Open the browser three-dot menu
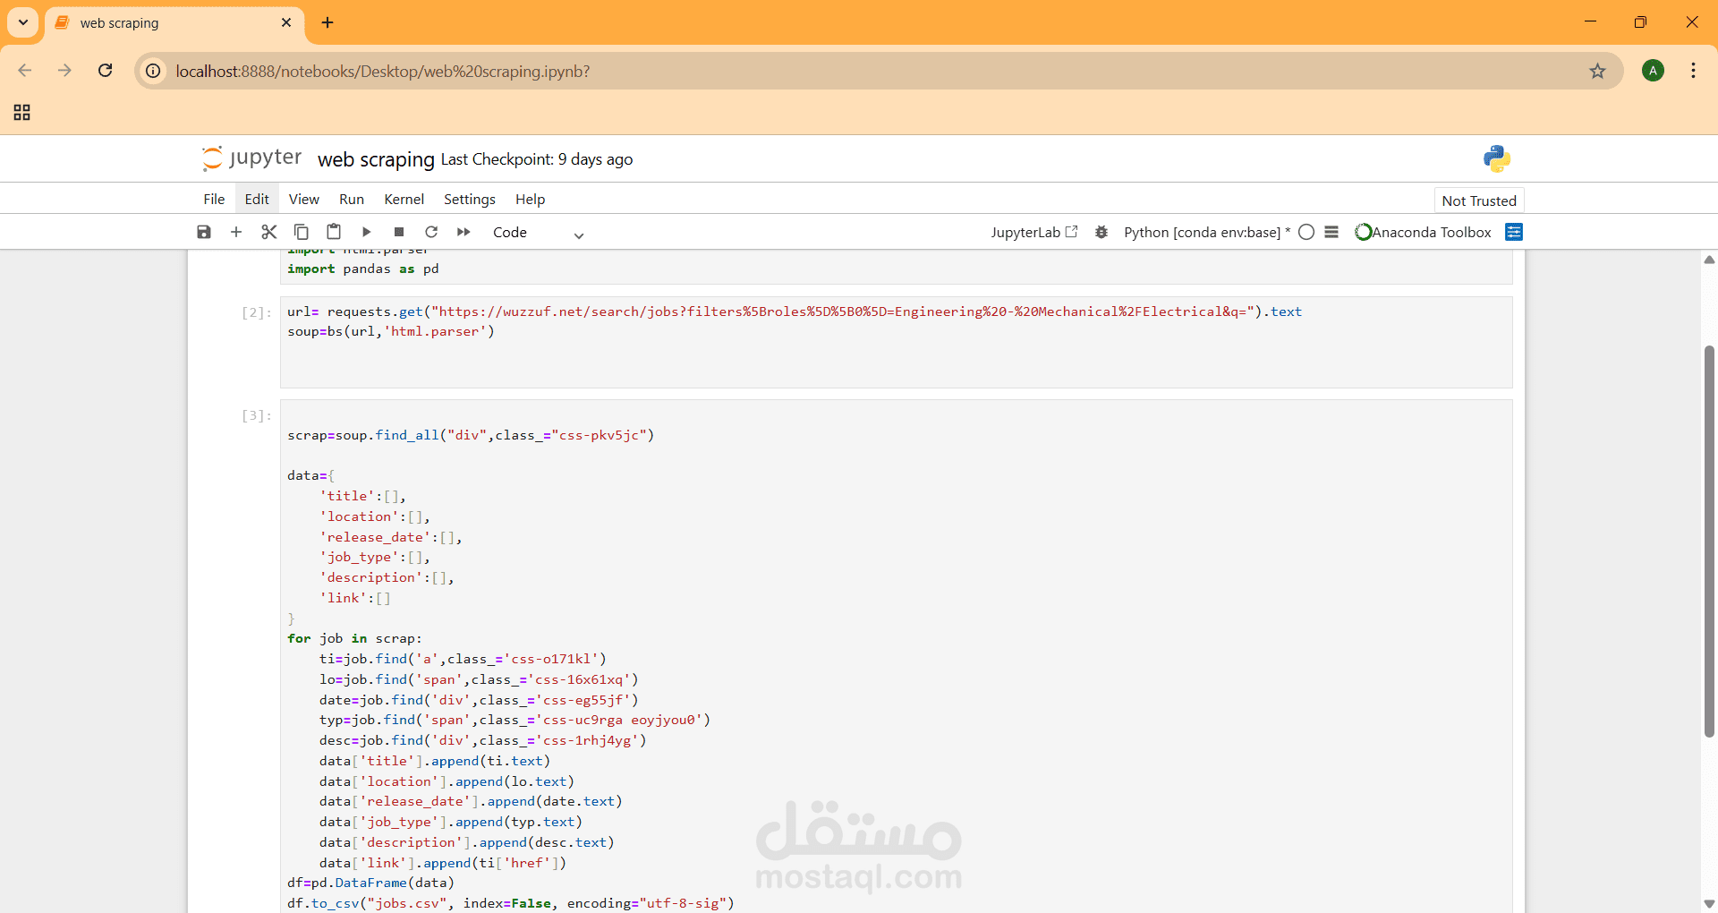 1693,71
